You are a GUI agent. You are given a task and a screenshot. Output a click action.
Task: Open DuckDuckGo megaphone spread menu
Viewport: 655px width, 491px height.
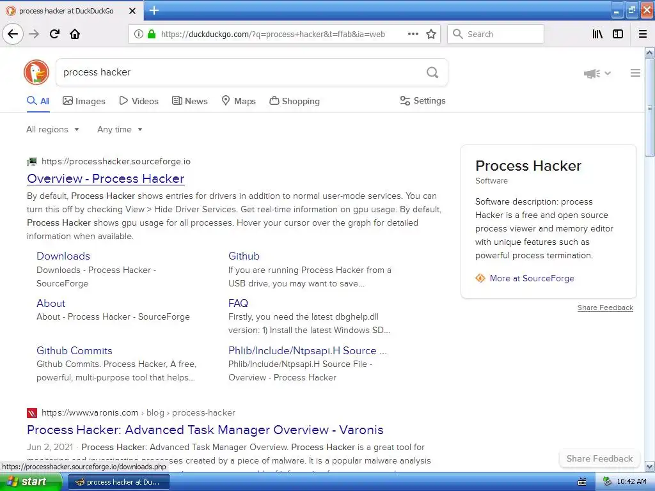click(597, 74)
